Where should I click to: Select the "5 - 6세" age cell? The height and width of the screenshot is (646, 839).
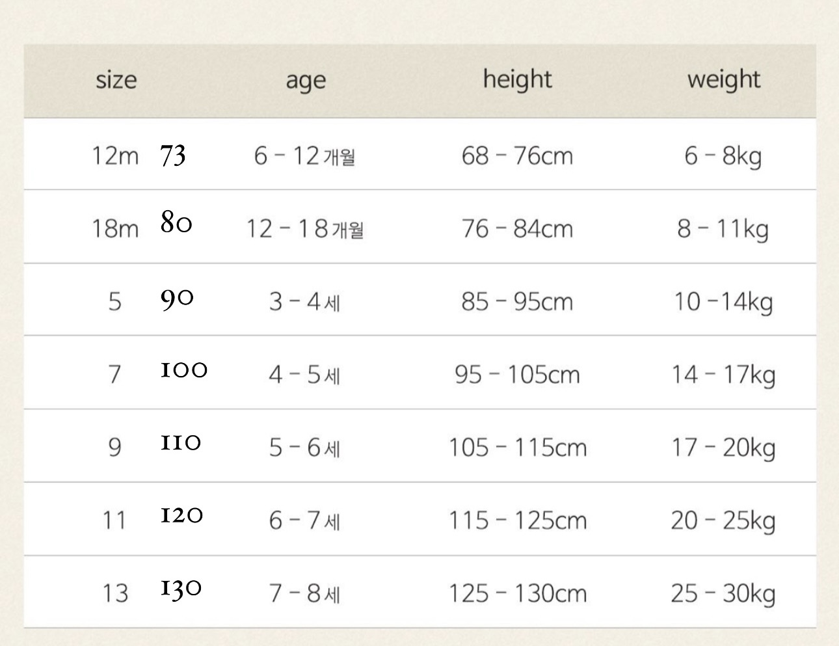(x=304, y=448)
